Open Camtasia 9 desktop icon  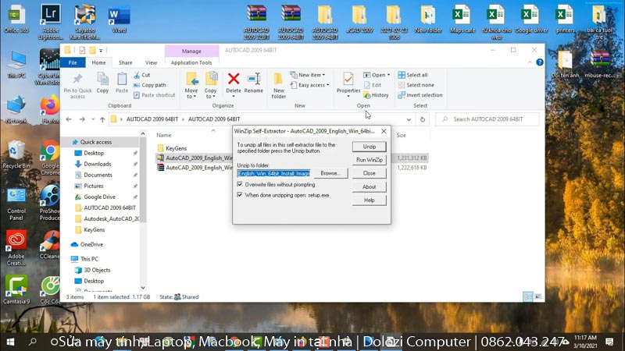pyautogui.click(x=16, y=289)
